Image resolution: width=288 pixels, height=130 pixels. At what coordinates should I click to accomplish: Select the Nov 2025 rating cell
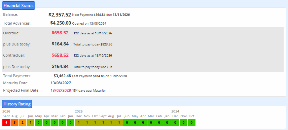click(87, 123)
